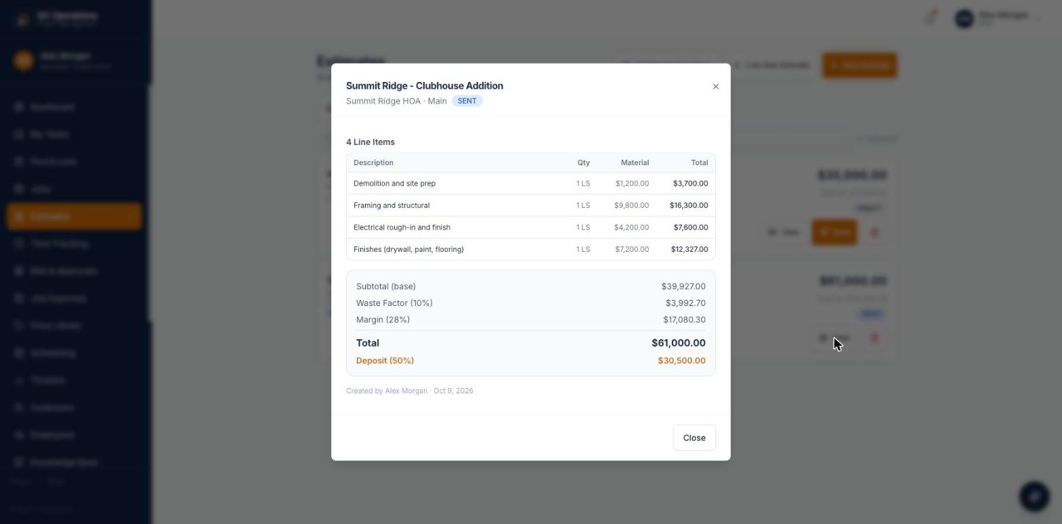1062x524 pixels.
Task: Delete the $35,000.00 estimate with the red trash icon
Action: [x=874, y=232]
